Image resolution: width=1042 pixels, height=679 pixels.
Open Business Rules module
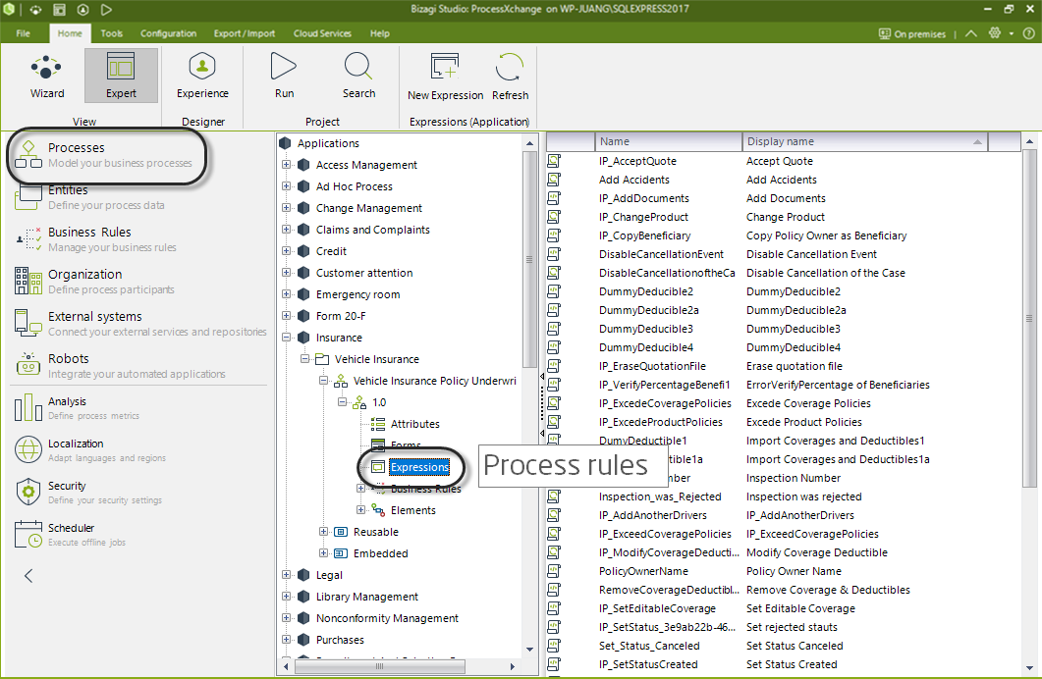pyautogui.click(x=96, y=239)
